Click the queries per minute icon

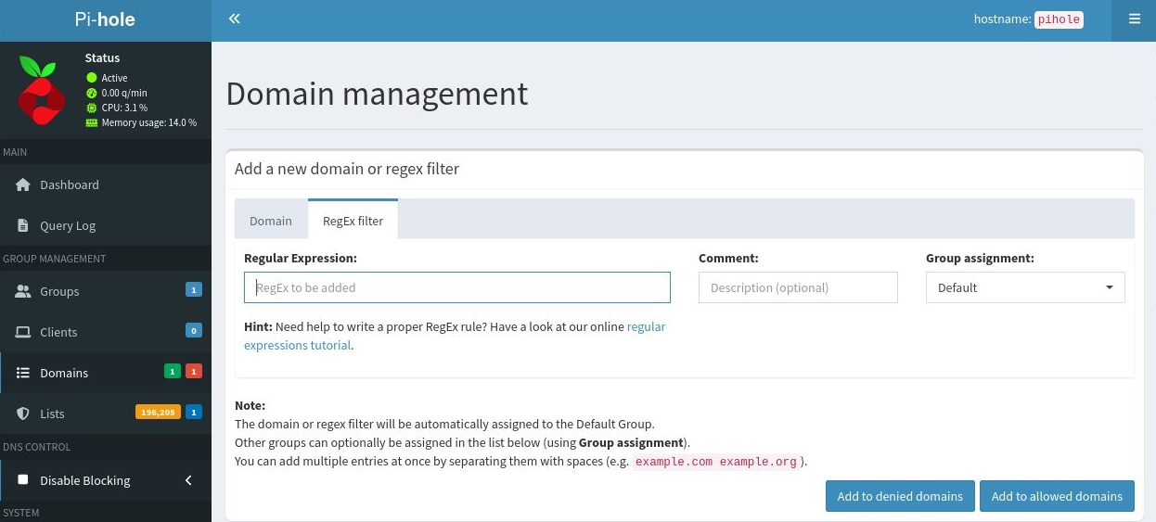click(x=92, y=93)
